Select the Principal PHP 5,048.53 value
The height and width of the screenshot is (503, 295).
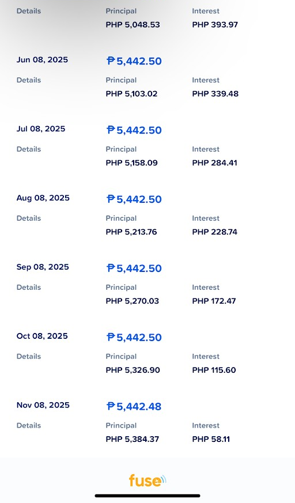click(x=133, y=25)
